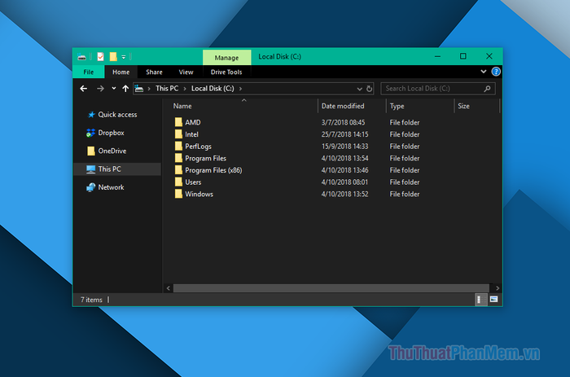This screenshot has height=377, width=570.
Task: Click the New folder icon in title bar
Action: [114, 57]
